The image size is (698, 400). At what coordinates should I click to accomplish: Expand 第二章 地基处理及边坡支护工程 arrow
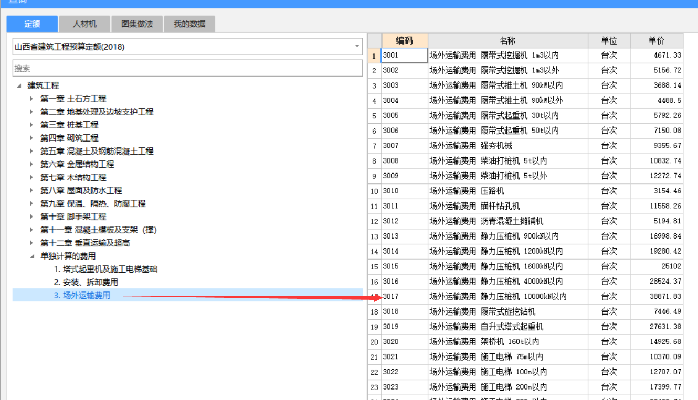(x=31, y=112)
